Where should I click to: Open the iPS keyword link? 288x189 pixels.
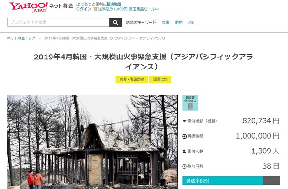[191, 22]
